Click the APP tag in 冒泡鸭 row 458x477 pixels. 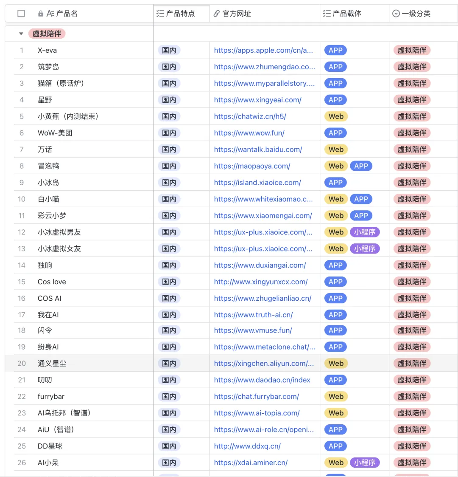361,166
